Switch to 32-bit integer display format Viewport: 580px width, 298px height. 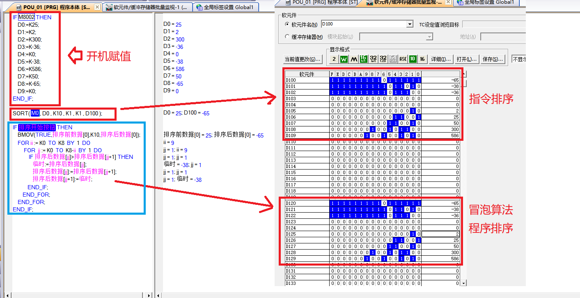373,59
